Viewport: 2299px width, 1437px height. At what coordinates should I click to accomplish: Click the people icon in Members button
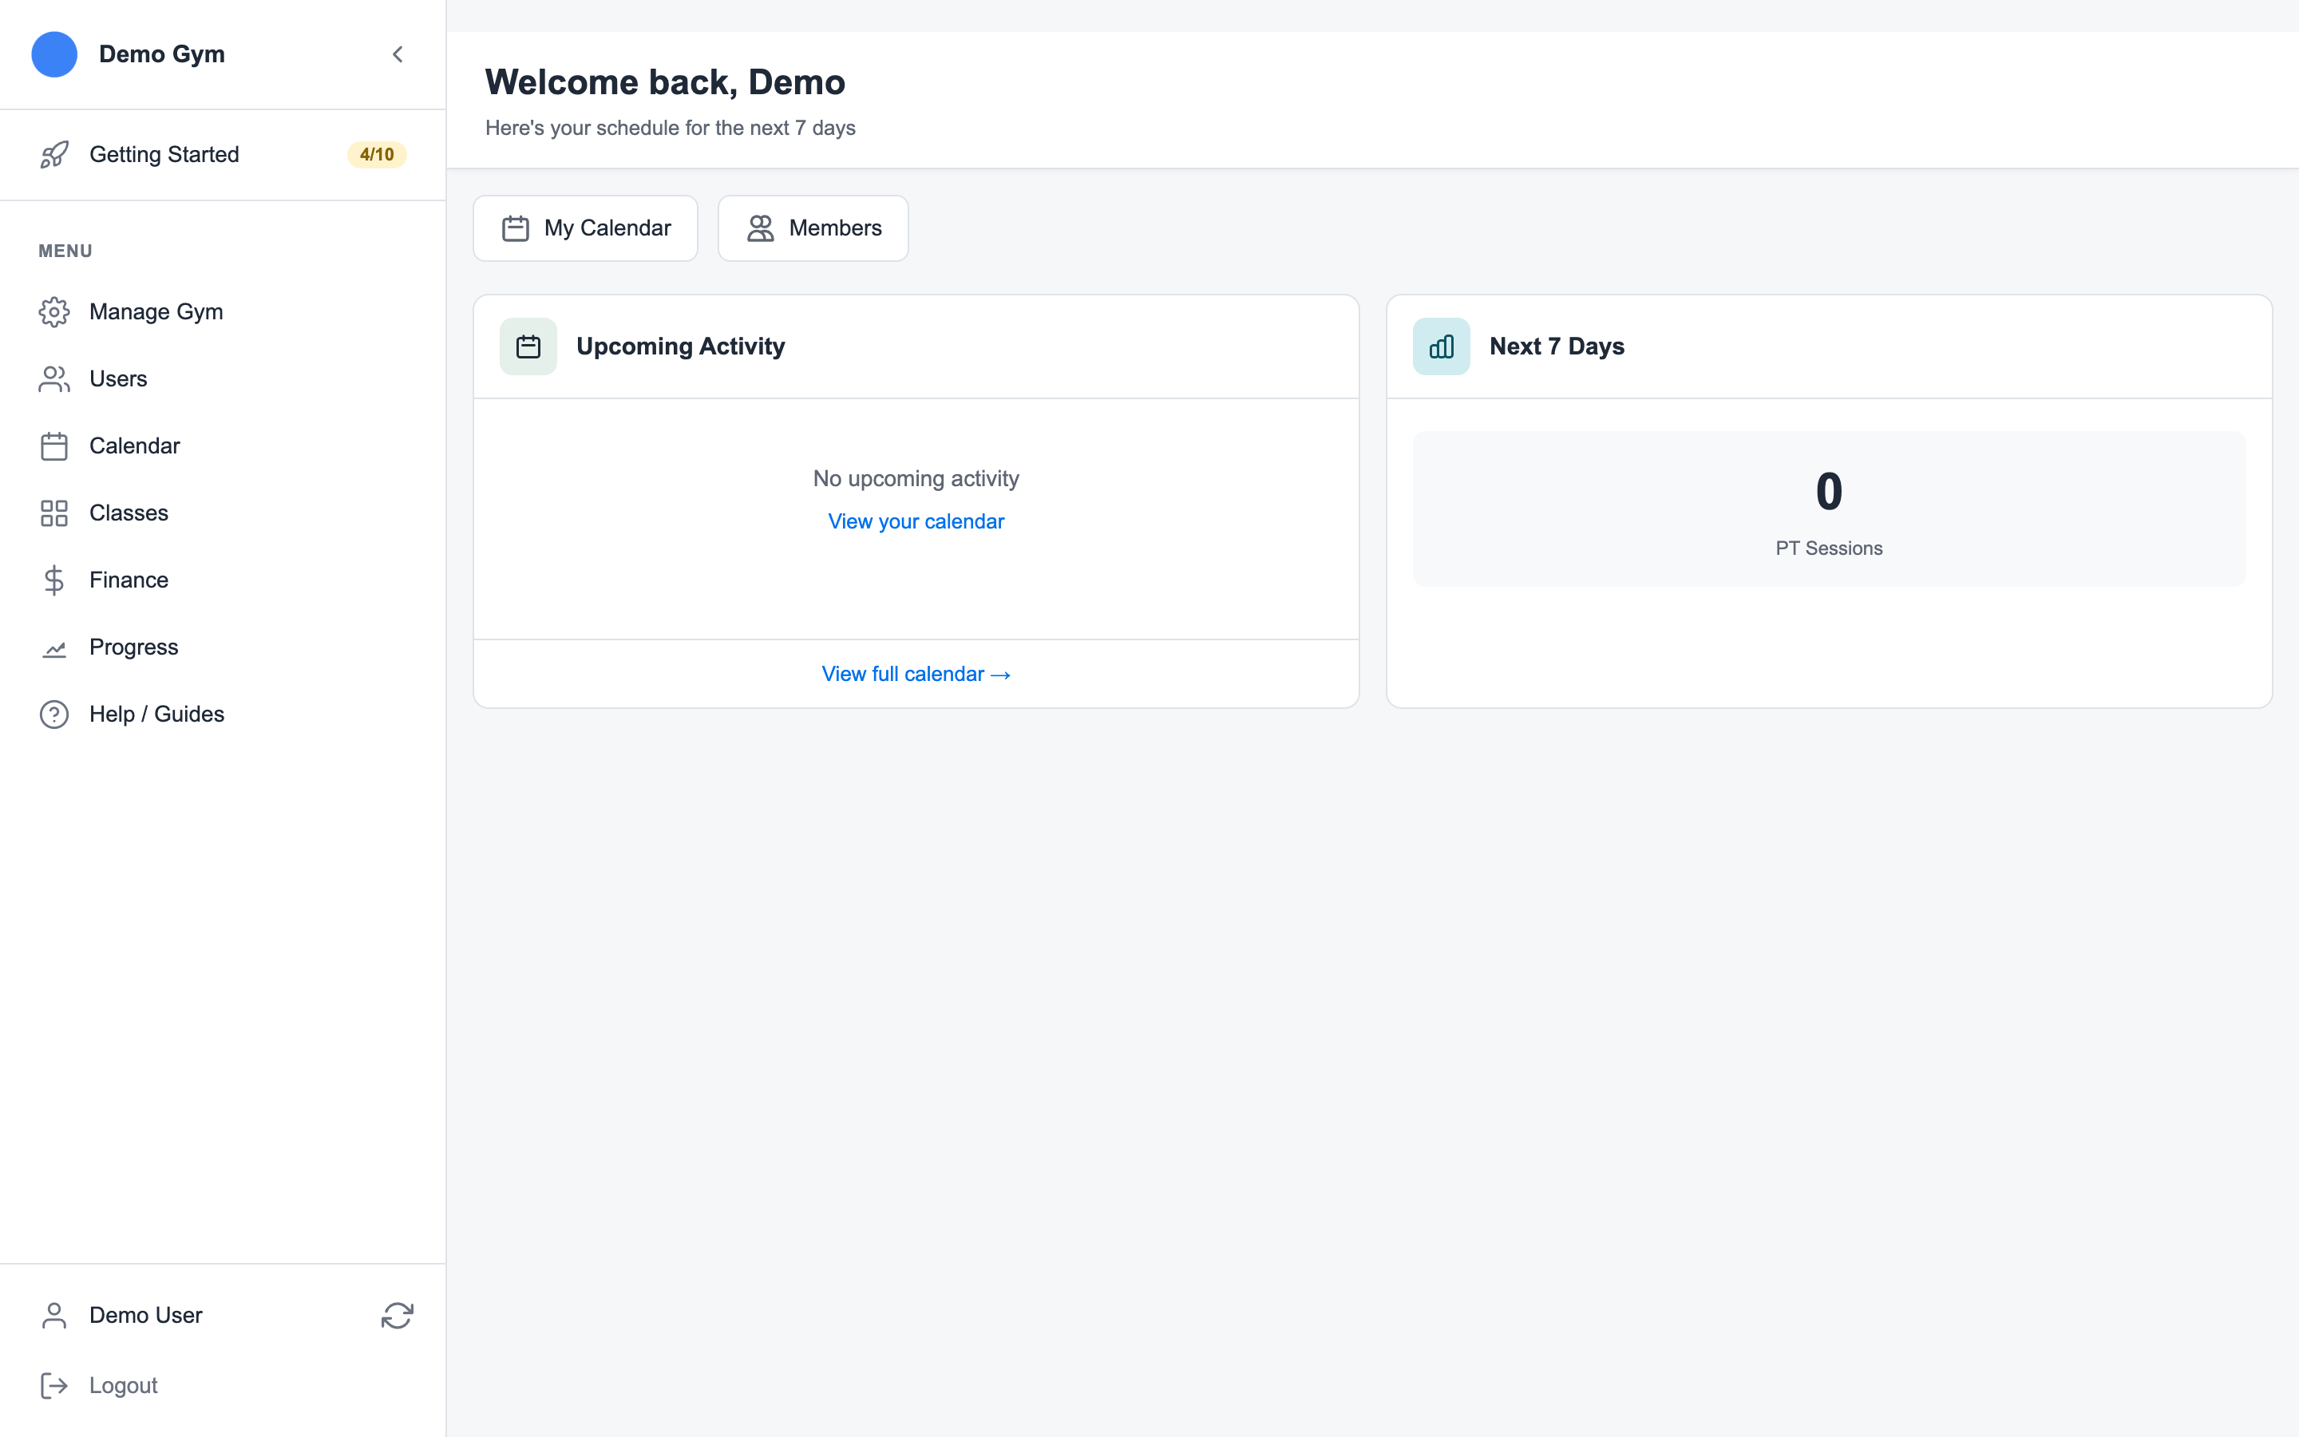(x=760, y=228)
